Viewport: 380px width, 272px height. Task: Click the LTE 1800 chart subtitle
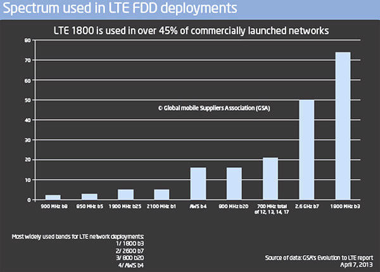[x=191, y=31]
